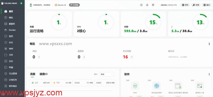Image resolution: width=213 pixels, height=97 pixels.
Task: Expand the 数据库 count arrow
Action: pos(84,57)
